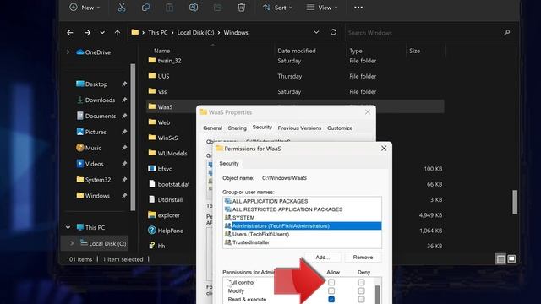Image resolution: width=541 pixels, height=304 pixels.
Task: Check Allow for Modify
Action: (x=331, y=290)
